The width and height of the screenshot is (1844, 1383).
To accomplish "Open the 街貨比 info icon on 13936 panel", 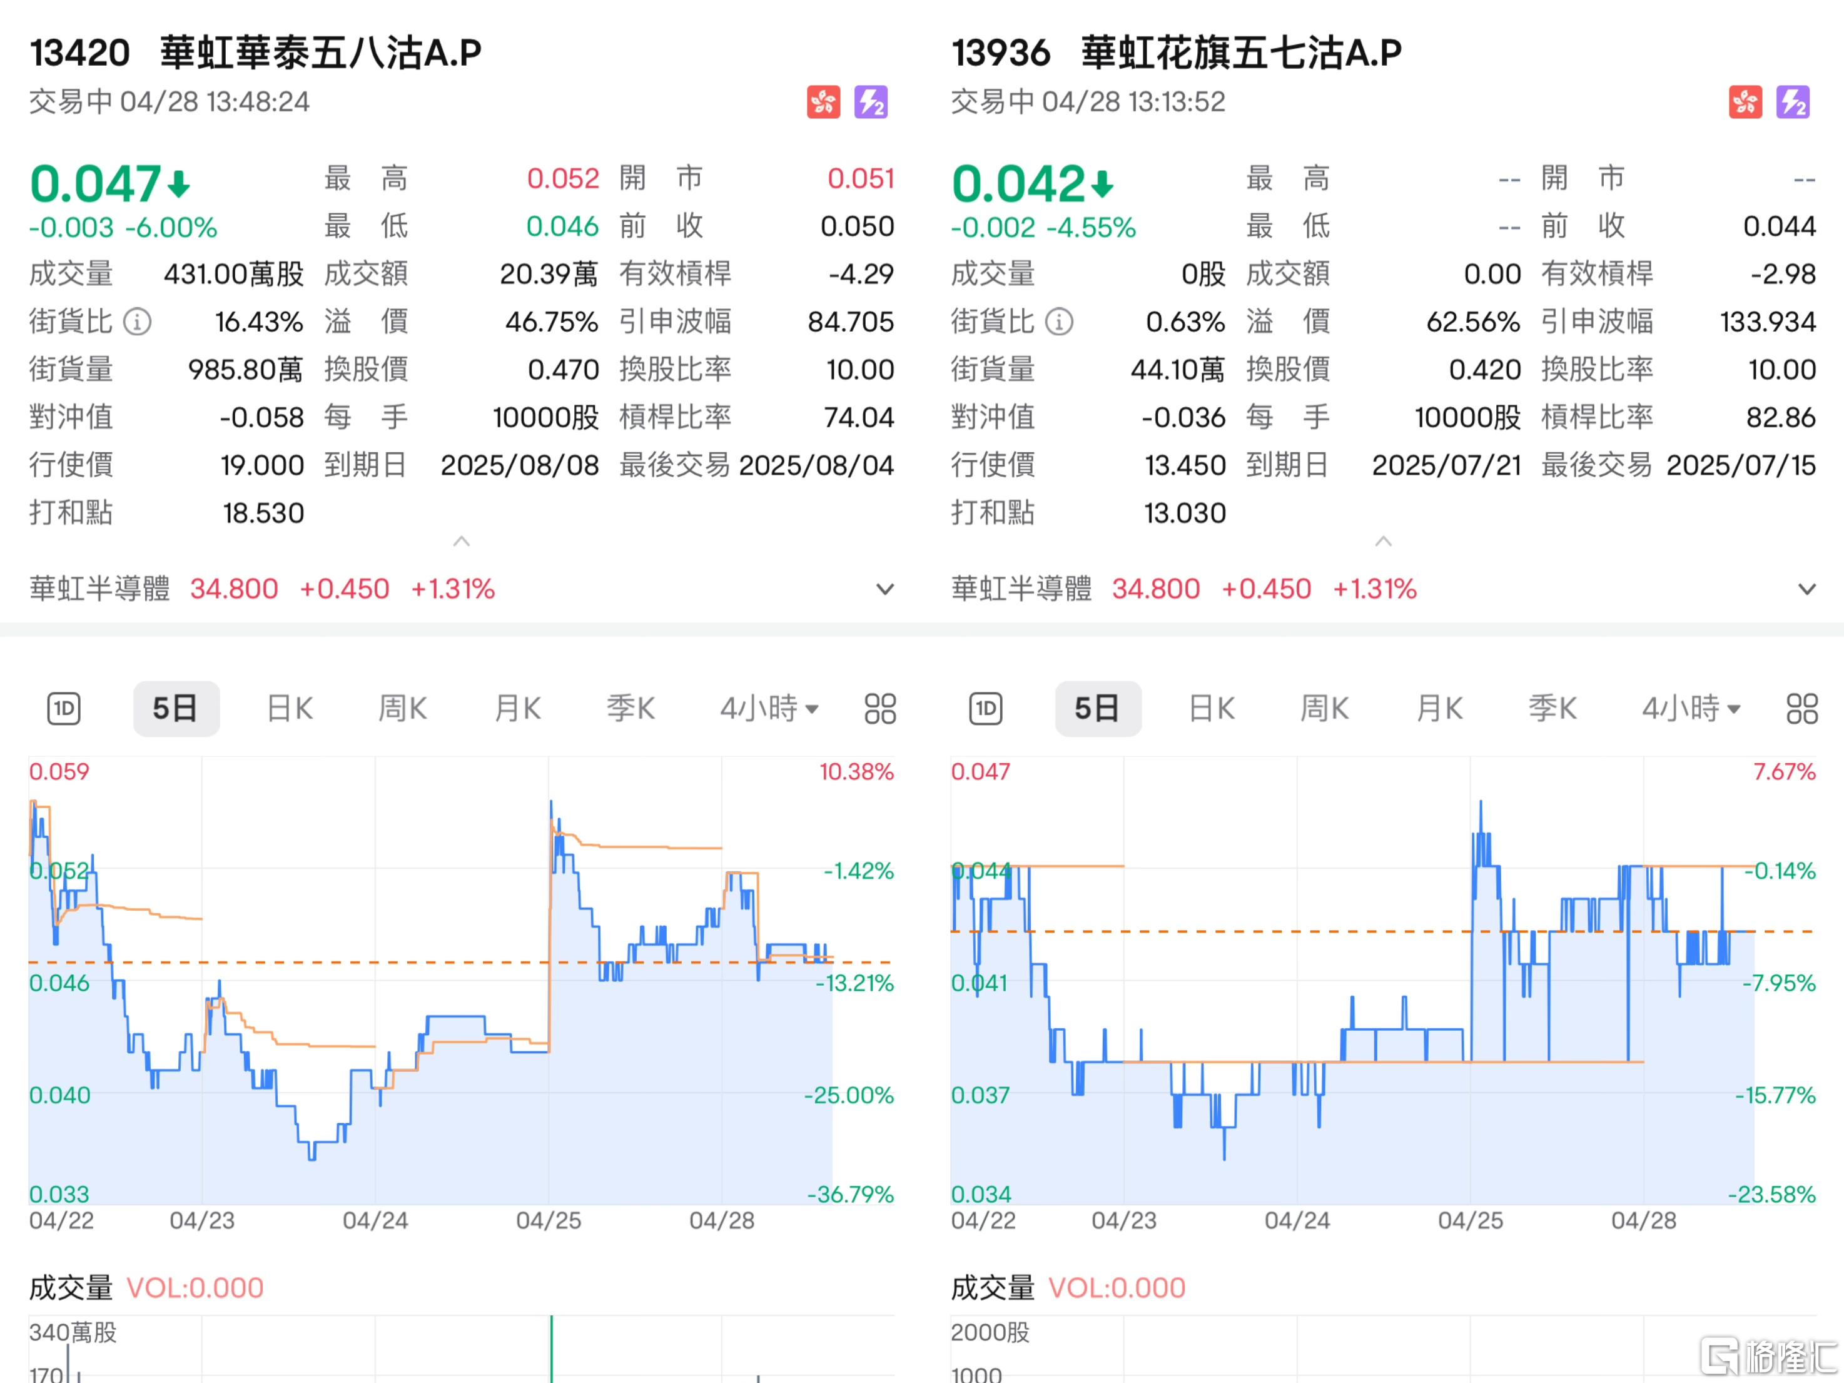I will (1060, 322).
